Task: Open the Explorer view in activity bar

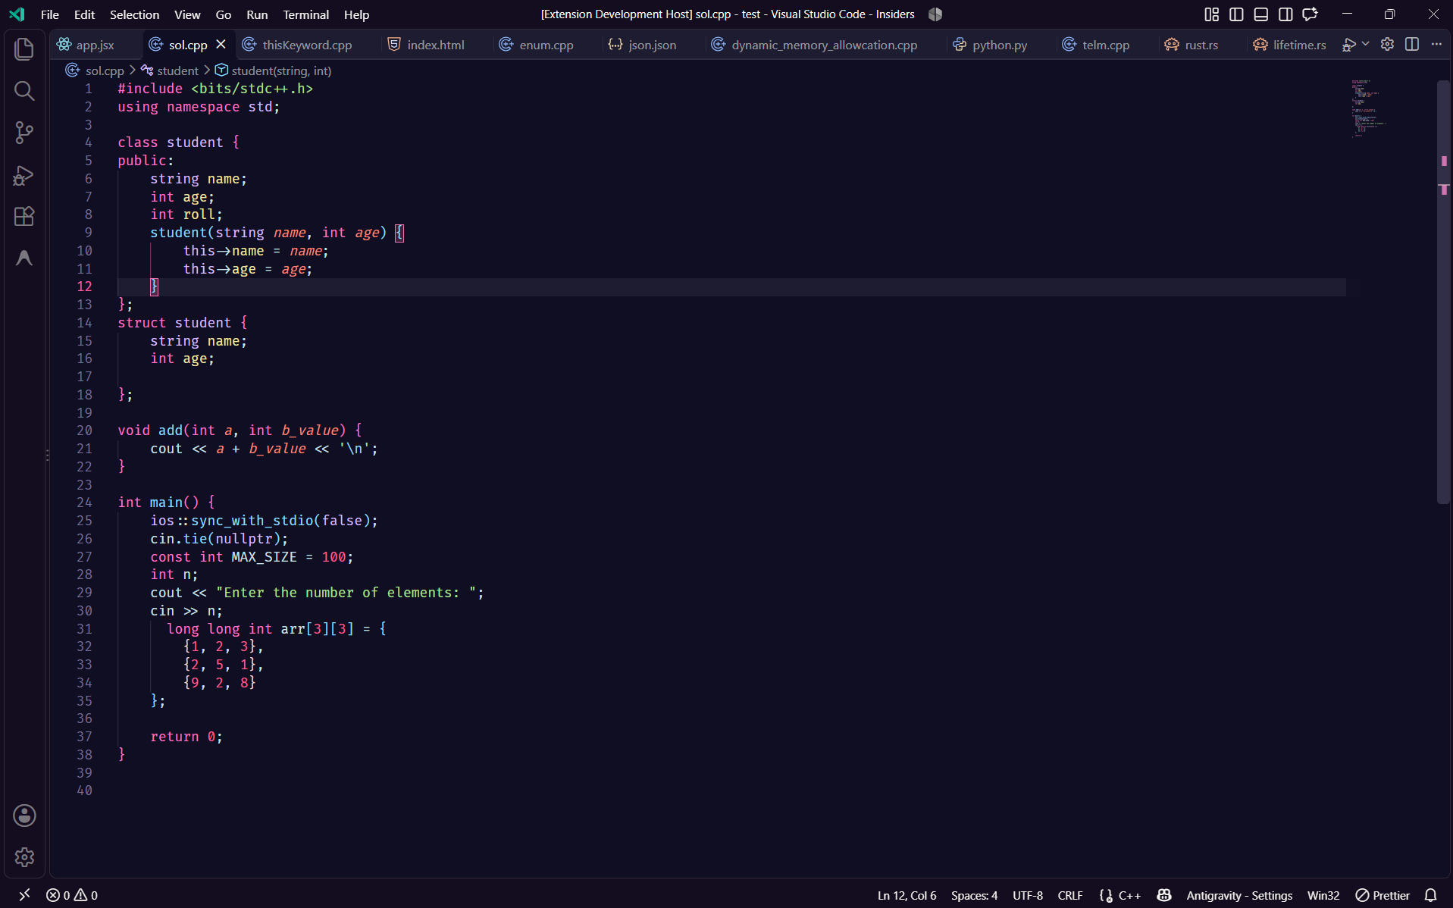Action: (x=24, y=49)
